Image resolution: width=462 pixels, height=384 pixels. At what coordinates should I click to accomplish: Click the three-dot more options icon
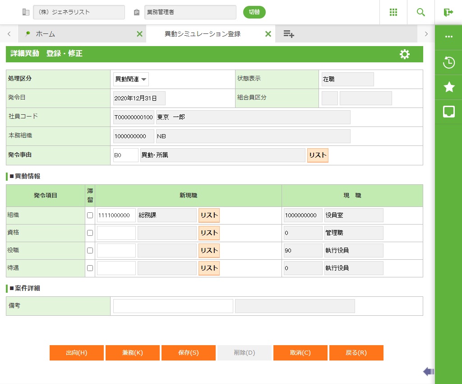(x=448, y=37)
